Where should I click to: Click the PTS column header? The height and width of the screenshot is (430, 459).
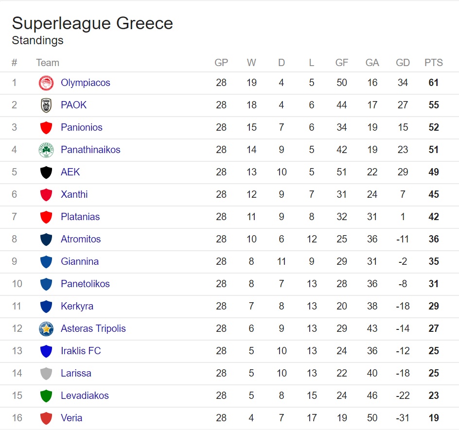point(434,63)
